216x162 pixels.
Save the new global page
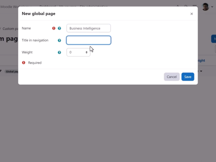click(x=188, y=77)
